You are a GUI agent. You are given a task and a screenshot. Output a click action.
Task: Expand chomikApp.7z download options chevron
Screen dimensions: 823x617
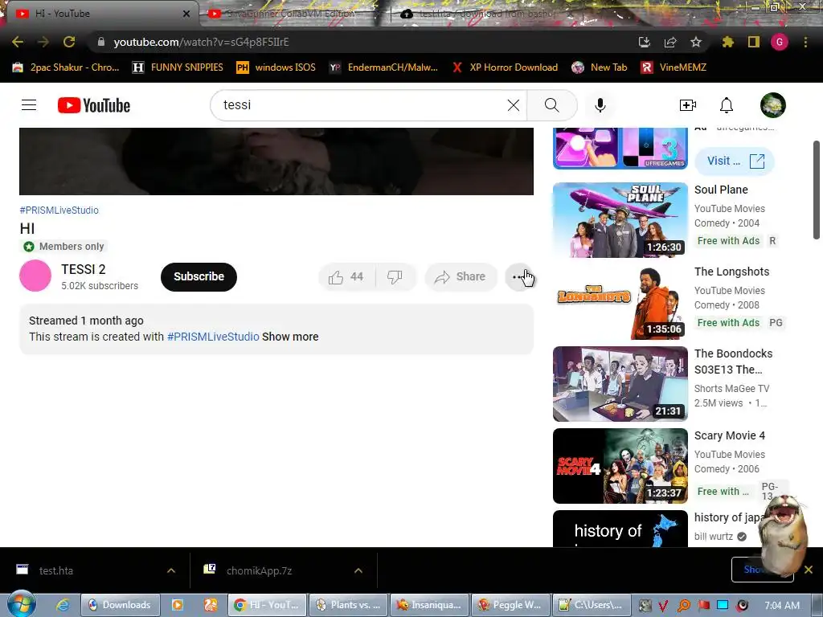point(358,570)
